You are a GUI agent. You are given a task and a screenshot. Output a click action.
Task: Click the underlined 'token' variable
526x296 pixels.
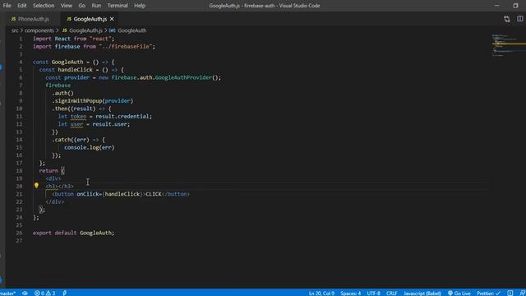79,117
